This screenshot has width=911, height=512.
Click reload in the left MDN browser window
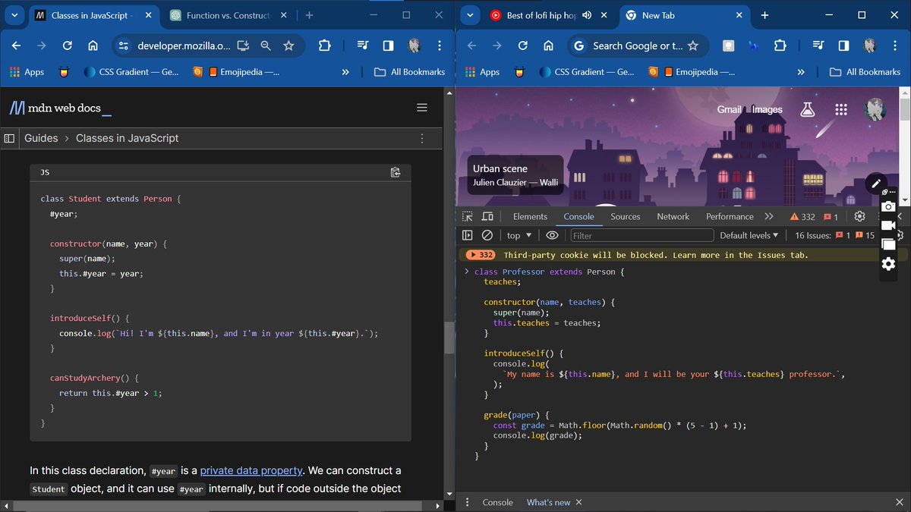[67, 46]
